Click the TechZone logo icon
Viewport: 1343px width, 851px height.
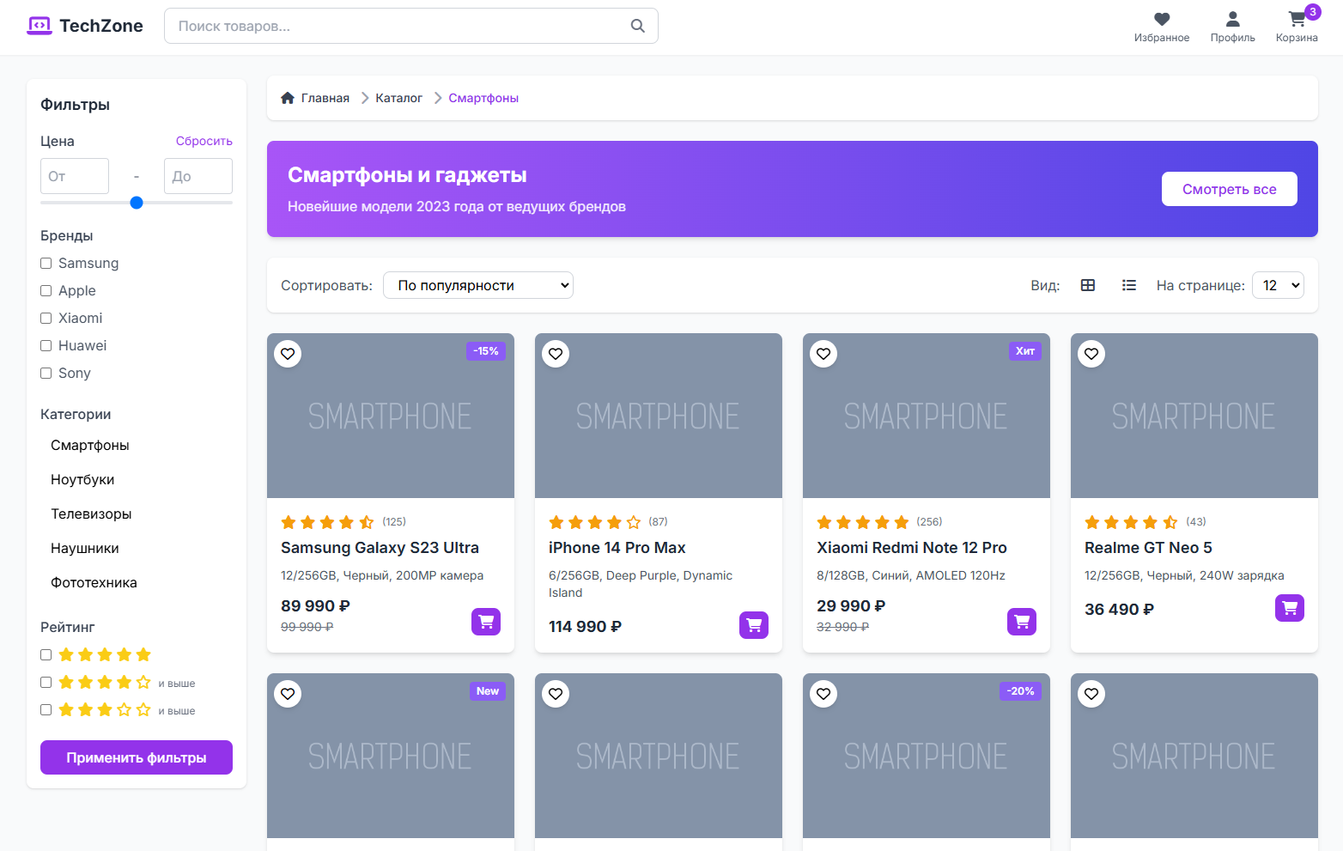tap(39, 26)
